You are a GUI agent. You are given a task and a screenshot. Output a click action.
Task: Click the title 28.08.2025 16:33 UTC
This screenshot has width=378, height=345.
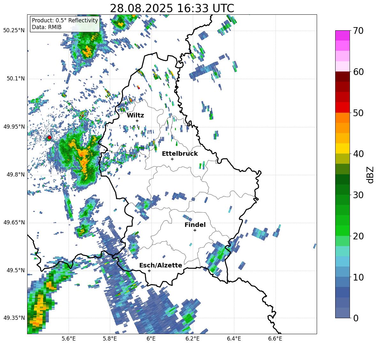coord(172,8)
